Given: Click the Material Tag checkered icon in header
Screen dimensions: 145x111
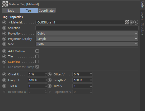Looking at the screenshot, I should pyautogui.click(x=5, y=4).
